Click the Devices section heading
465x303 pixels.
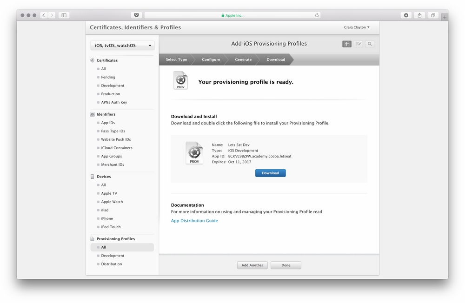(x=104, y=177)
